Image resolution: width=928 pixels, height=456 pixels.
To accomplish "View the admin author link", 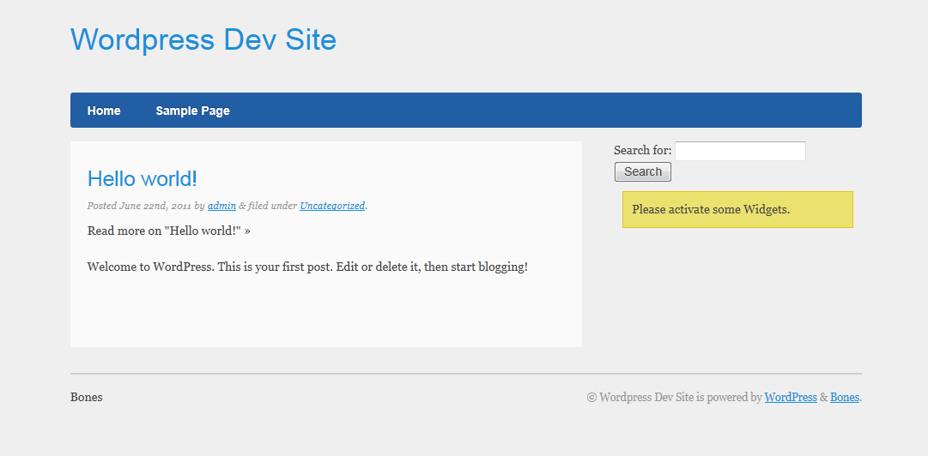I will coord(221,206).
